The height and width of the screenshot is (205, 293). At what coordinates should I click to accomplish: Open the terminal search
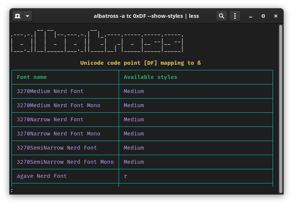tap(222, 16)
